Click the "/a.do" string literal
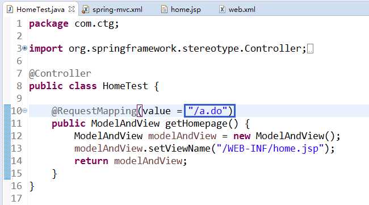The image size is (369, 205). (208, 111)
